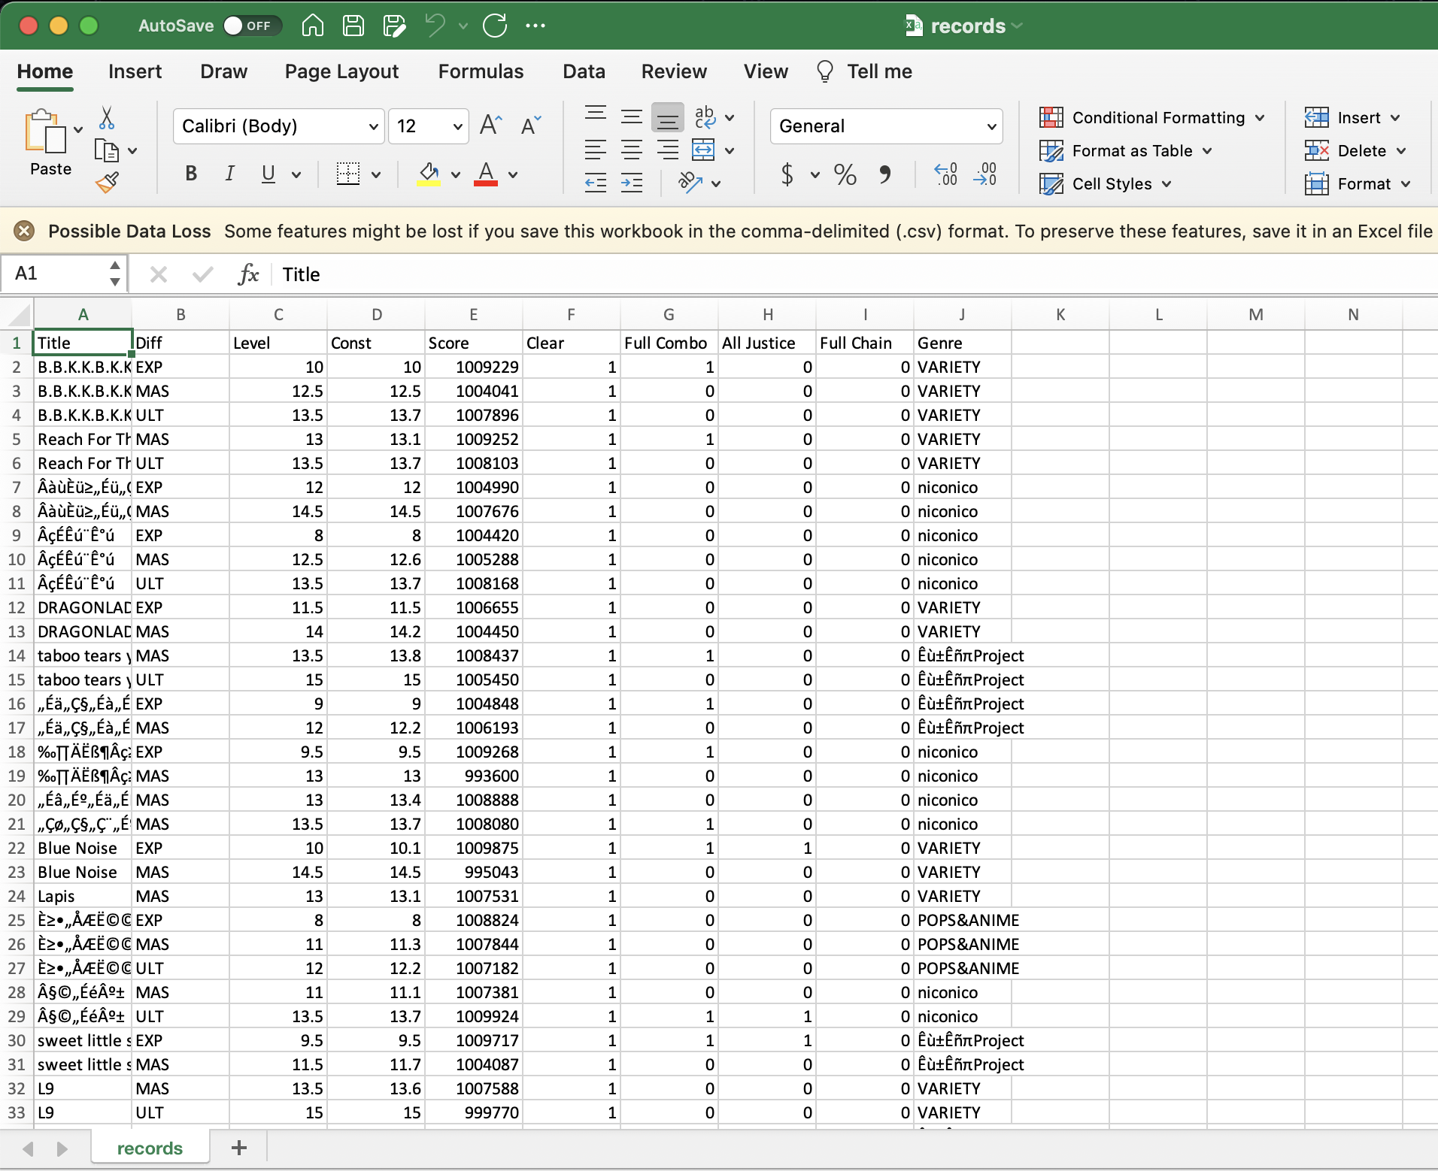Click the Increase Indent icon

[x=632, y=183]
